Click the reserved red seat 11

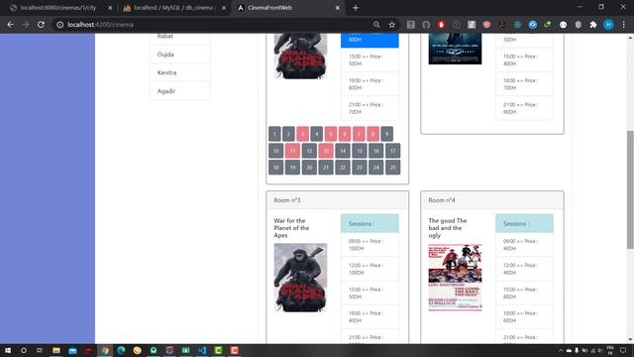(292, 151)
